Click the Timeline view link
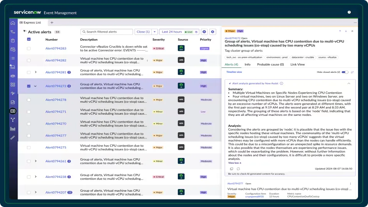This screenshot has height=207, width=368. [234, 72]
